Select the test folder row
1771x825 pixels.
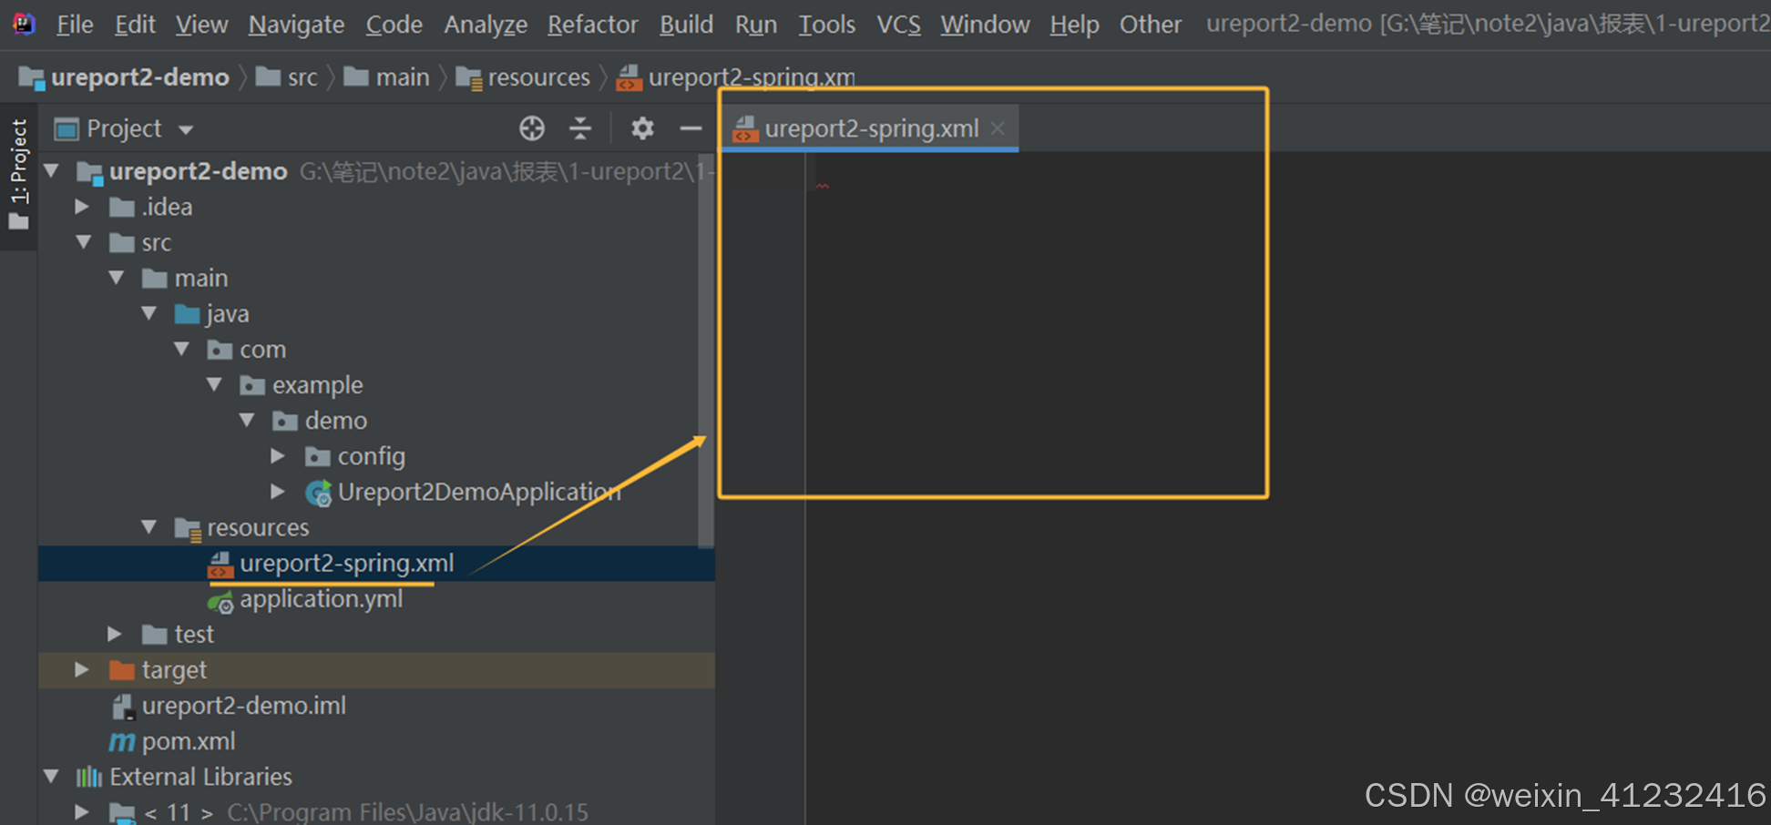click(376, 635)
